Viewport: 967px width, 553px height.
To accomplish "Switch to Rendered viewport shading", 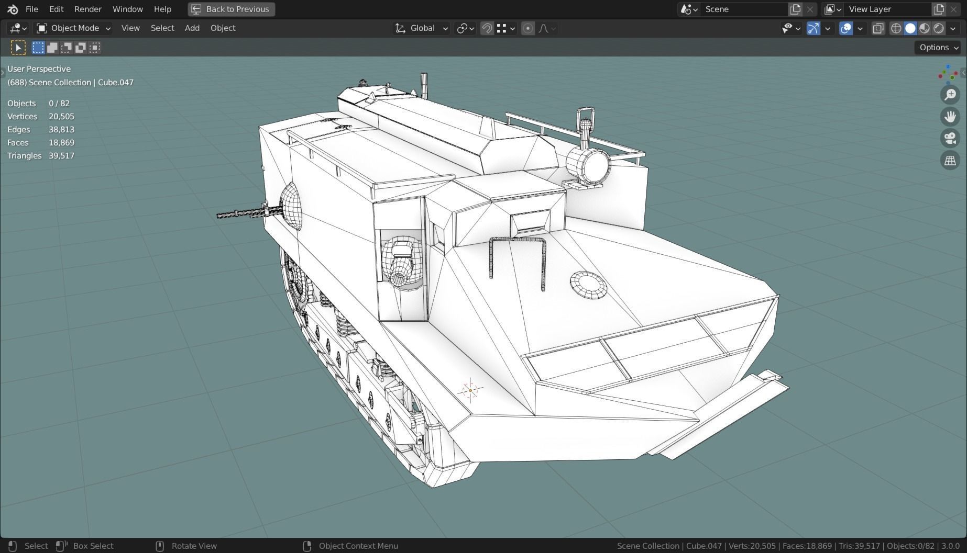I will (939, 28).
